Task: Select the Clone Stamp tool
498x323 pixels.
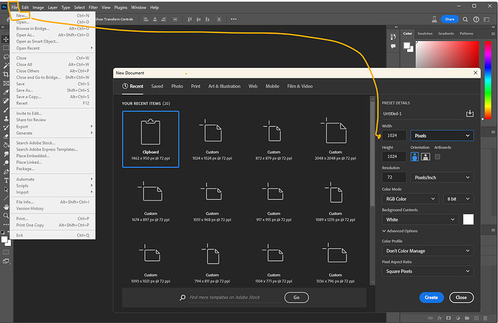Action: coord(6,119)
